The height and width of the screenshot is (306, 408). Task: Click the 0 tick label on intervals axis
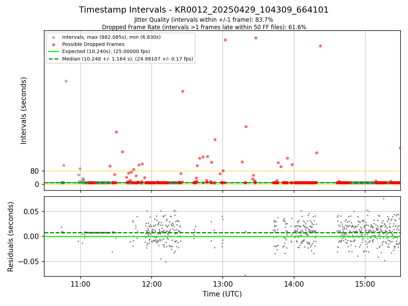pyautogui.click(x=37, y=184)
